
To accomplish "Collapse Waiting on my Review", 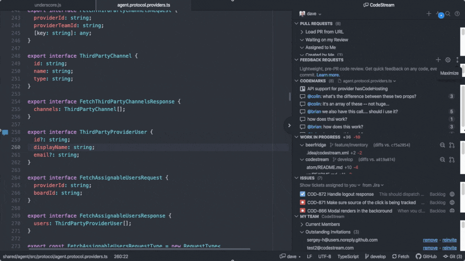I will pyautogui.click(x=302, y=39).
